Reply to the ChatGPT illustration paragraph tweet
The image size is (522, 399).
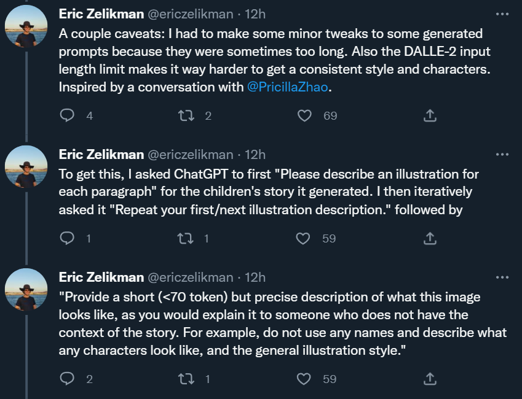pos(68,238)
